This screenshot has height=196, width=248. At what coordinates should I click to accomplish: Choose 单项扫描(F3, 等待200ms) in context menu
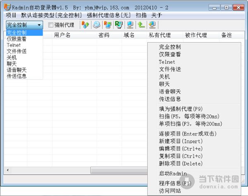point(194,124)
